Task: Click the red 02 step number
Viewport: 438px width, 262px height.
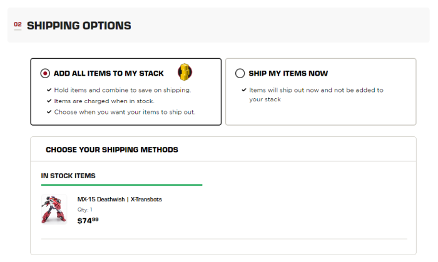Action: click(x=18, y=25)
